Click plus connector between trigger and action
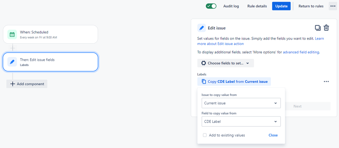 point(13,48)
